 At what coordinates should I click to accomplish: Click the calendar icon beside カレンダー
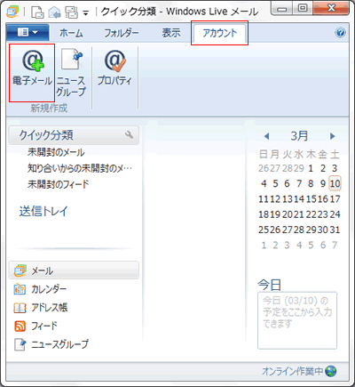click(x=20, y=289)
